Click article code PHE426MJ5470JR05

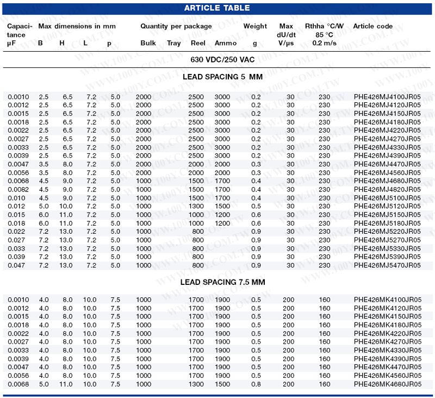coord(387,265)
